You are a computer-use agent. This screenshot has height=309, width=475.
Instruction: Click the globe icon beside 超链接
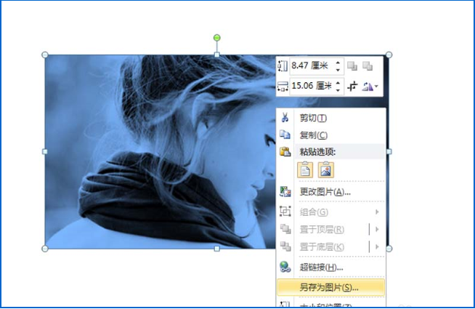[285, 268]
